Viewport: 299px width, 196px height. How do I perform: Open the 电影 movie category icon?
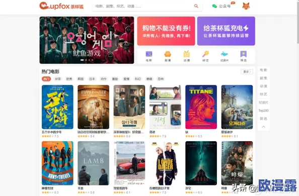[x=148, y=56]
